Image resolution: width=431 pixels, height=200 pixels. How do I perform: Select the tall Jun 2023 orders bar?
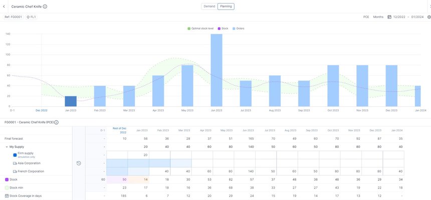pos(217,70)
